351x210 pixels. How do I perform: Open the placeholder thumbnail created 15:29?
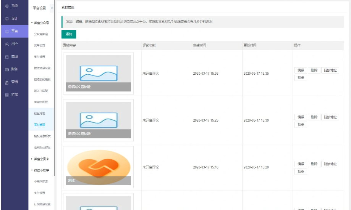point(98,120)
